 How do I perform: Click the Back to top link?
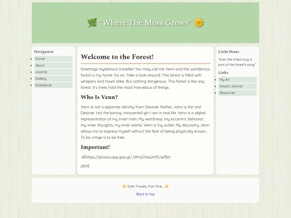(x=145, y=194)
